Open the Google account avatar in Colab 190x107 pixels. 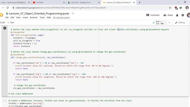point(189,15)
